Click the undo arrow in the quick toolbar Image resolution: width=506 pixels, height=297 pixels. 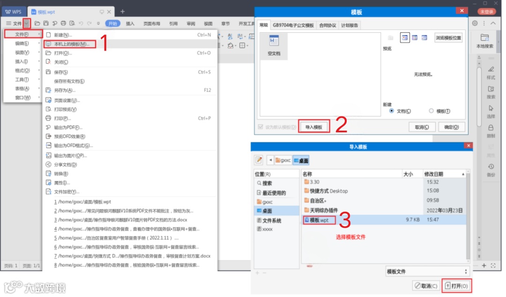point(81,23)
